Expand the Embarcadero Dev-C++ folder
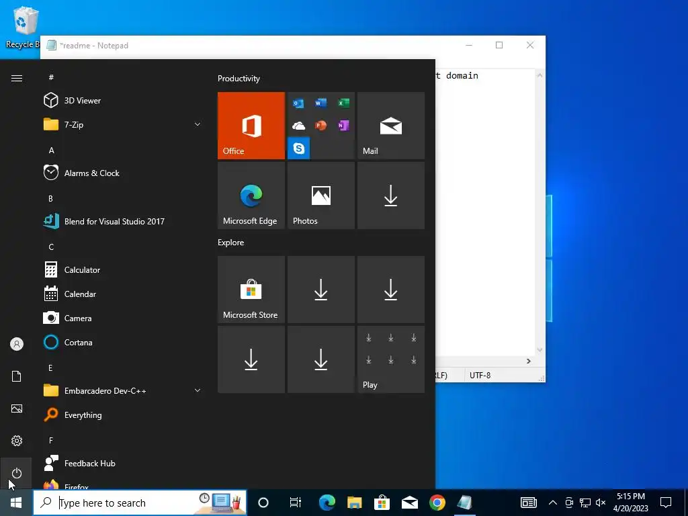This screenshot has height=516, width=688. (x=123, y=390)
